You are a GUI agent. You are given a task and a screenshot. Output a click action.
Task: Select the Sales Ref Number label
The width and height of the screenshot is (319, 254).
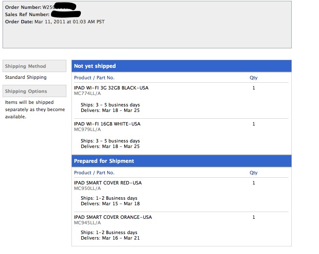tap(27, 14)
